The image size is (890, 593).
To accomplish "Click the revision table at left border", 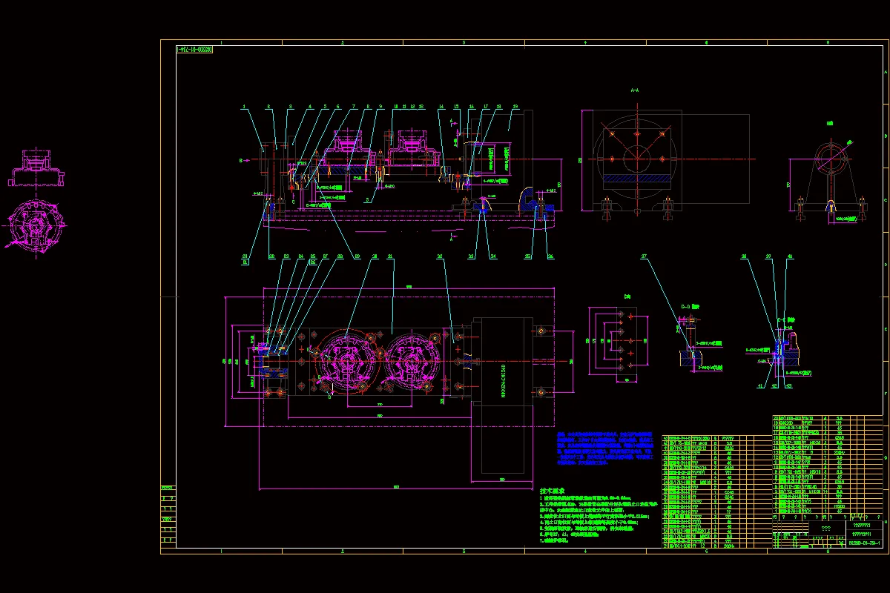I will pyautogui.click(x=169, y=516).
